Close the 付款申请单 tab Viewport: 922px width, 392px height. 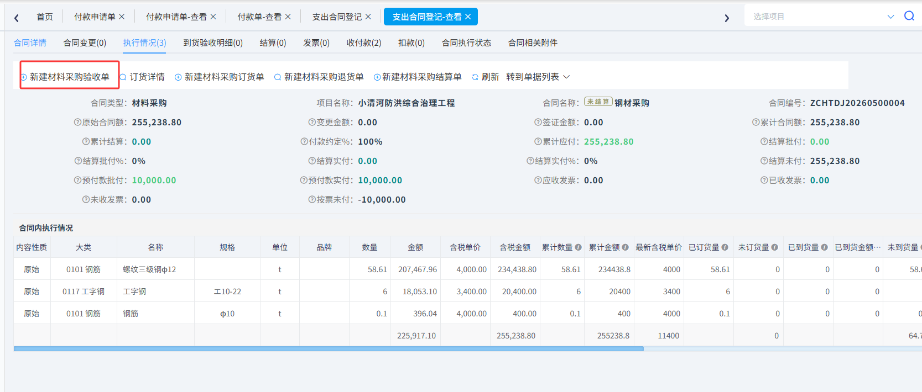tap(122, 17)
